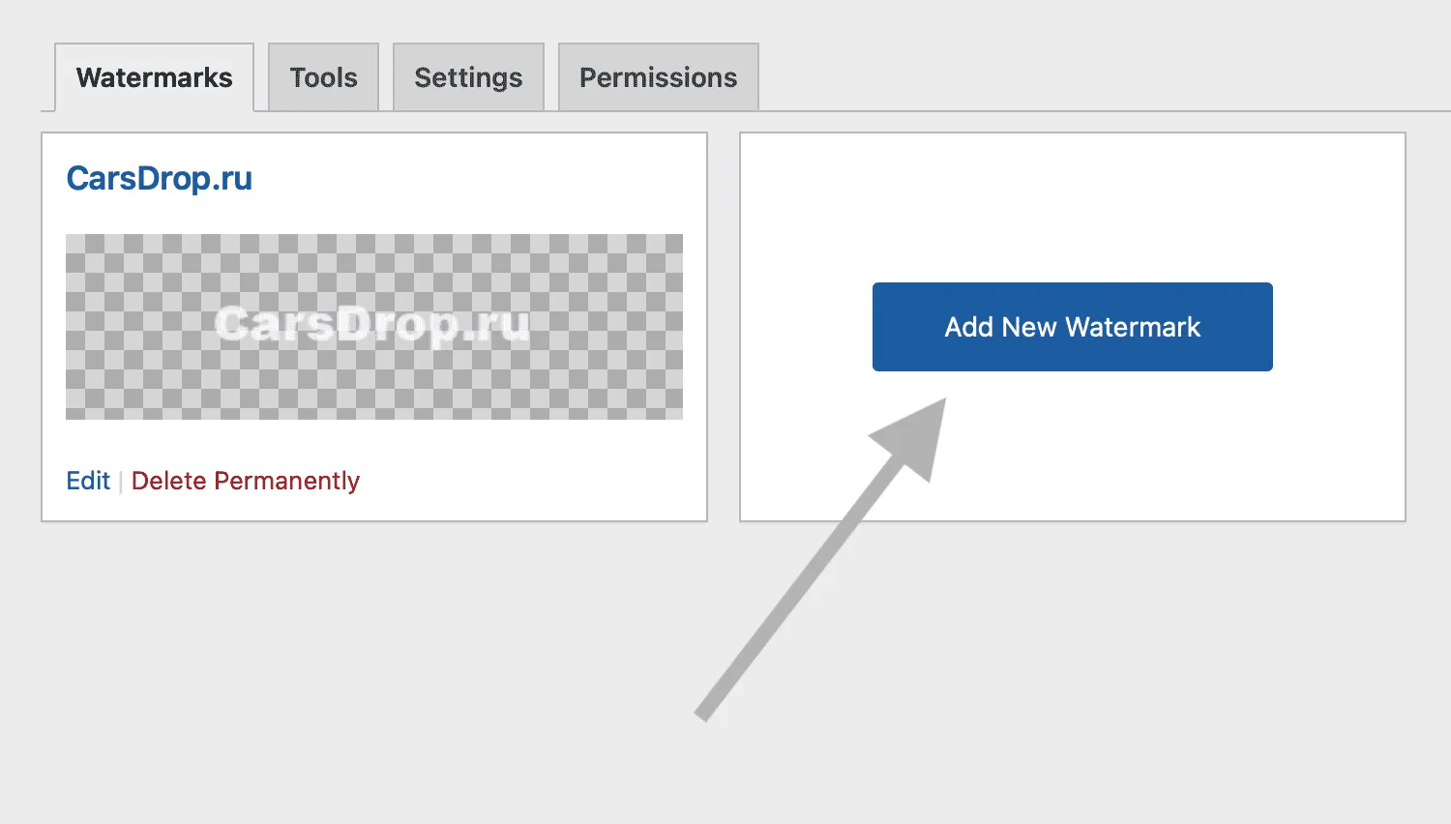This screenshot has width=1451, height=824.
Task: Click the blue CarsDrop.ru heading
Action: (159, 178)
